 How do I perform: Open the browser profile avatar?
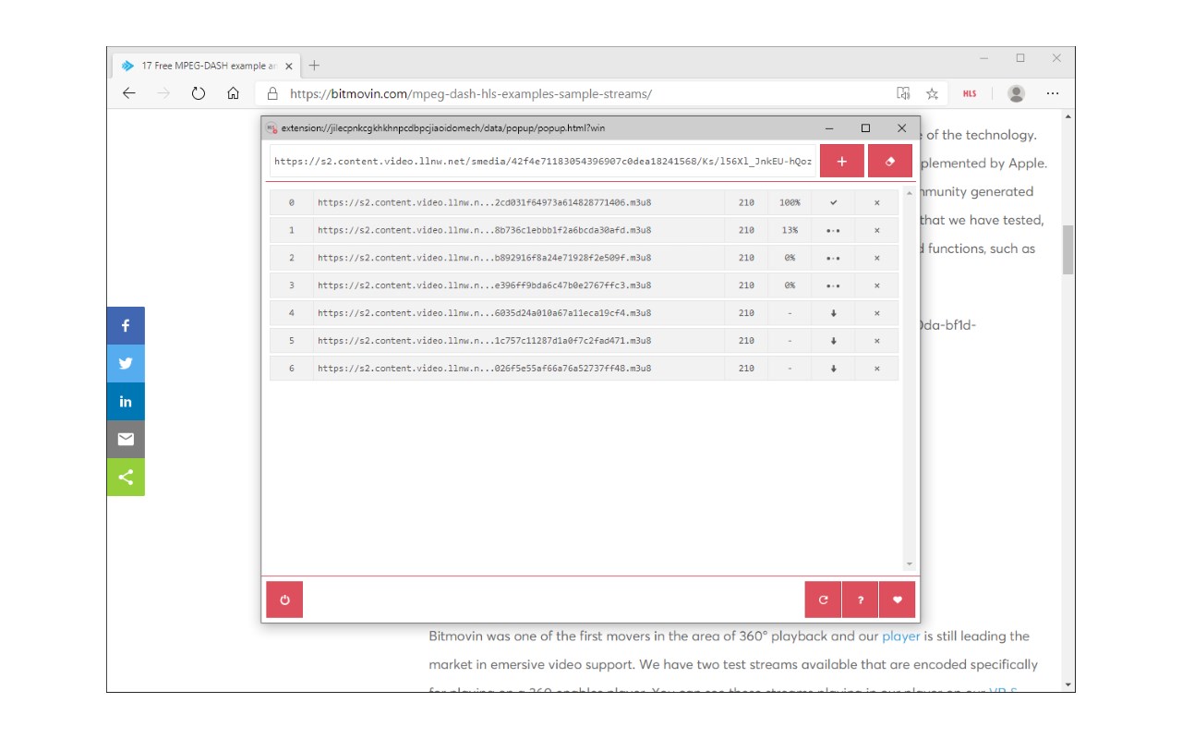[x=1017, y=93]
